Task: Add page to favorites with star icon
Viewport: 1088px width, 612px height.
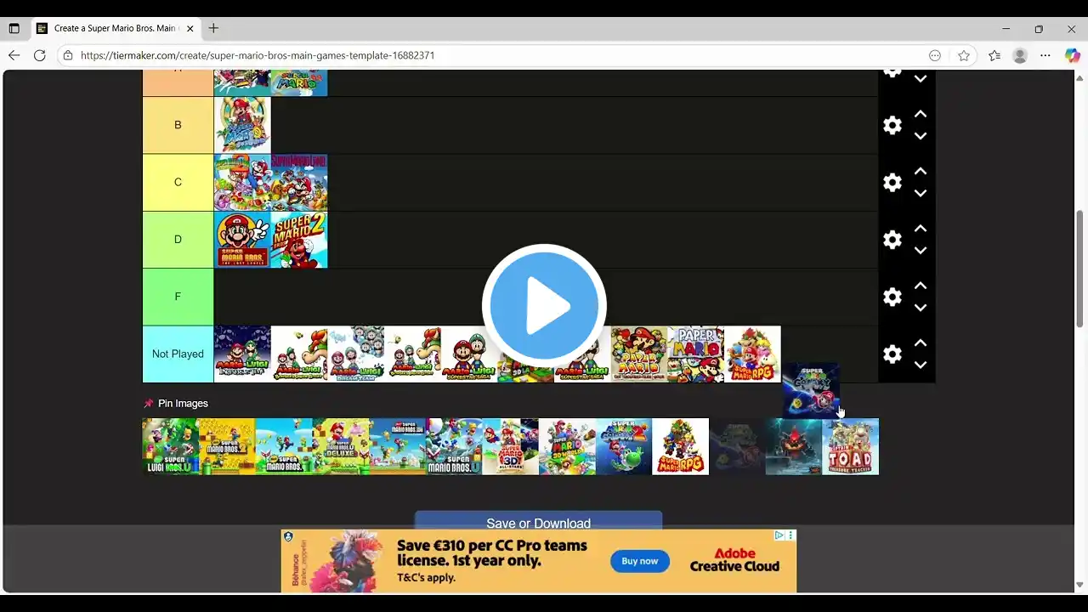Action: [964, 55]
